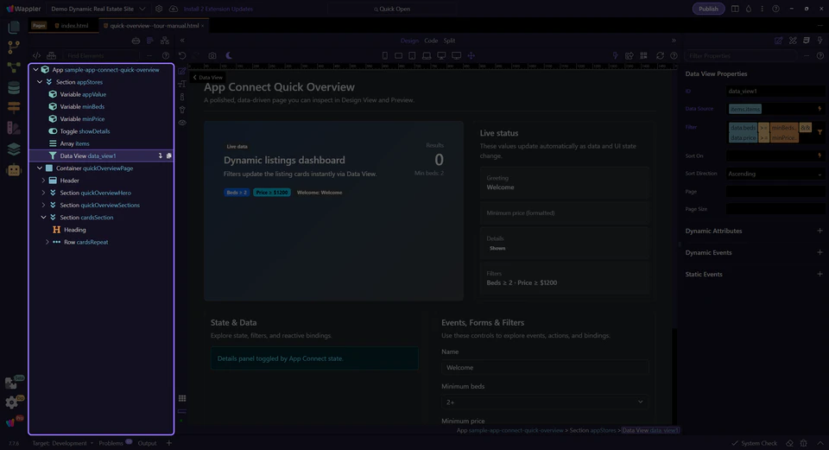Click the Publish button
This screenshot has height=450, width=829.
pyautogui.click(x=708, y=9)
